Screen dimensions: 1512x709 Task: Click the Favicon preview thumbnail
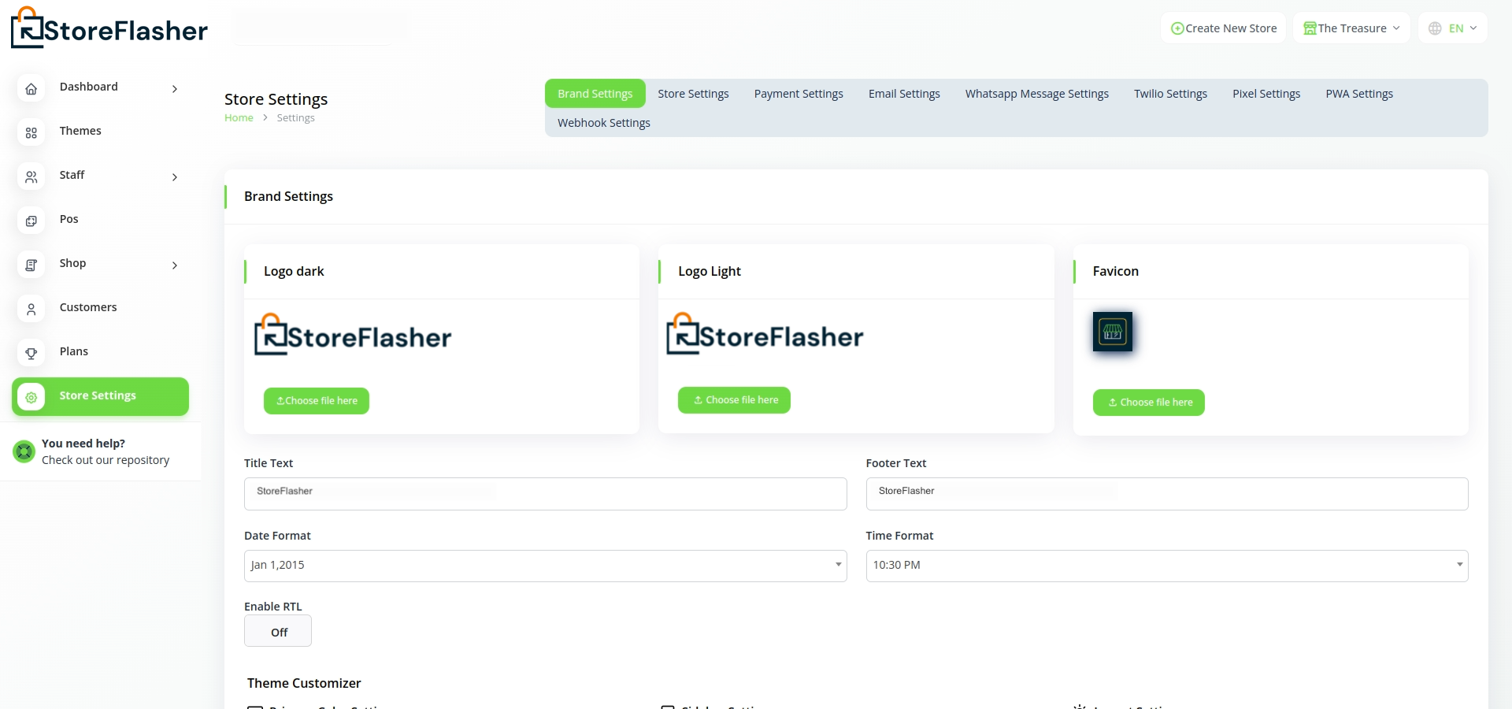[x=1112, y=332]
